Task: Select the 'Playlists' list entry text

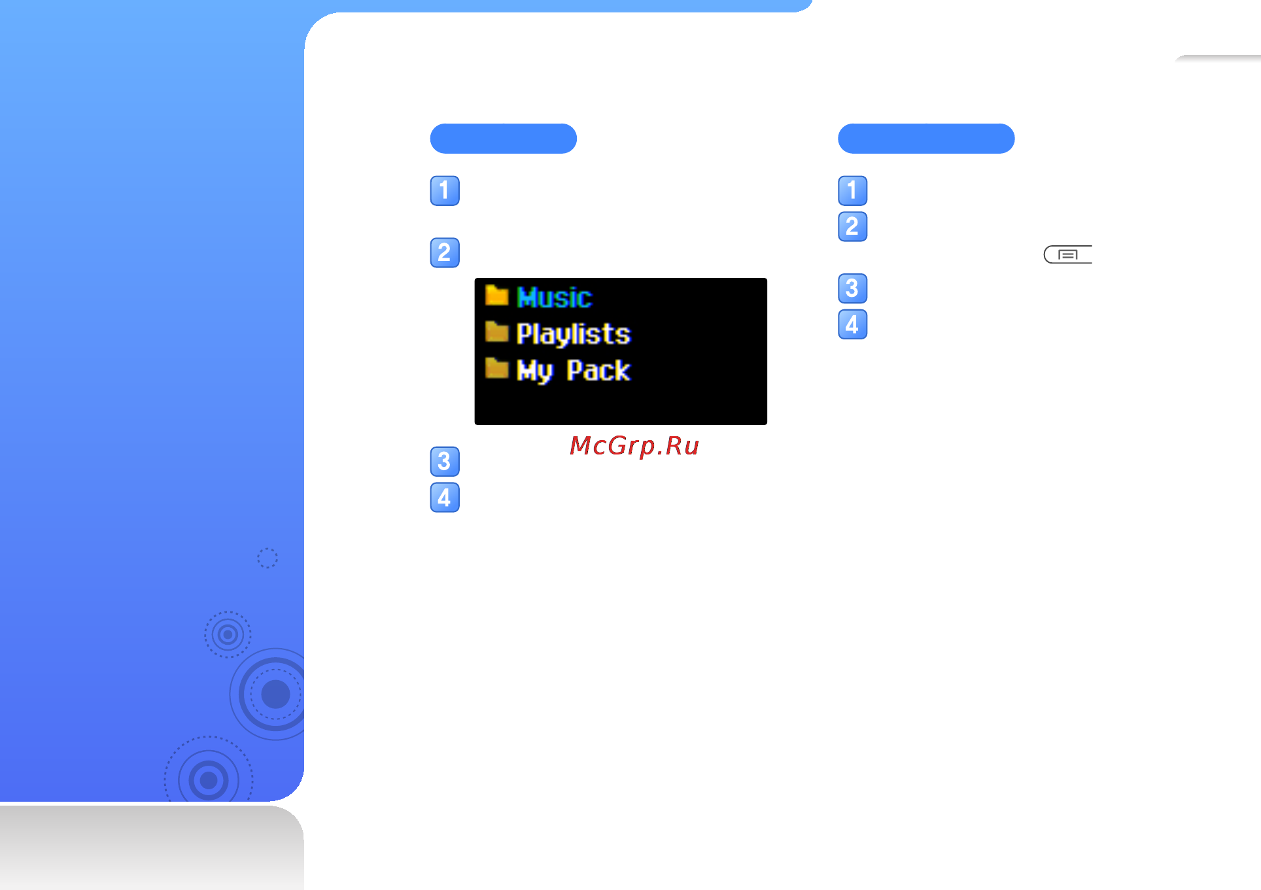Action: point(573,334)
